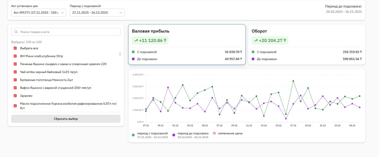Screen dimensions: 379x157
Task: Click green С подсказкой dot in Оборот
Action: click(253, 52)
